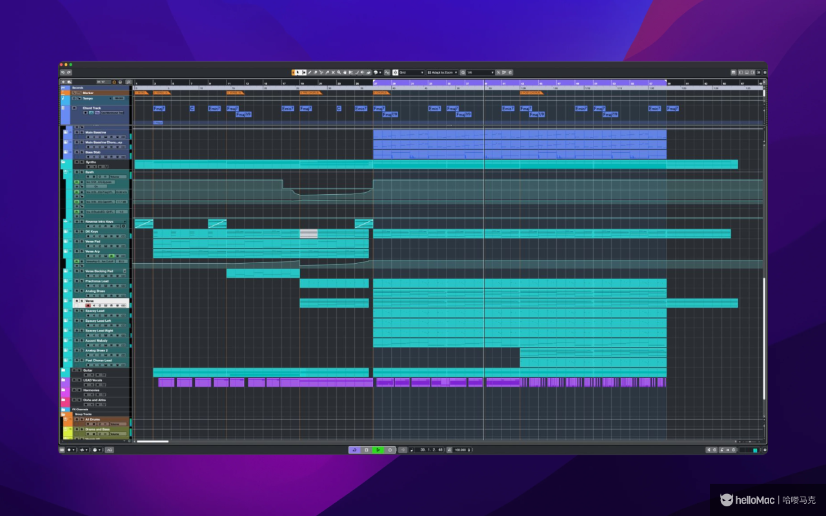This screenshot has height=516, width=826.
Task: Select the Glue tool
Action: (x=327, y=72)
